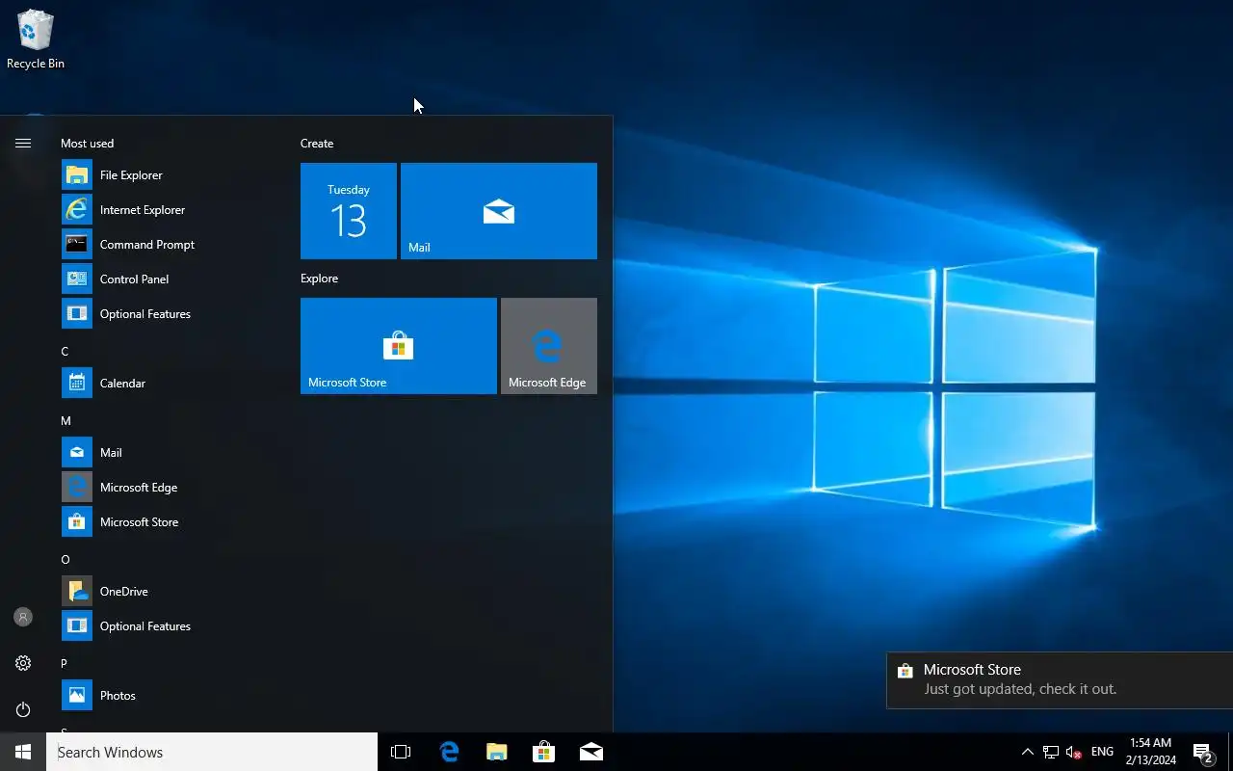Click the letter P group header
Viewport: 1233px width, 771px height.
(65, 663)
